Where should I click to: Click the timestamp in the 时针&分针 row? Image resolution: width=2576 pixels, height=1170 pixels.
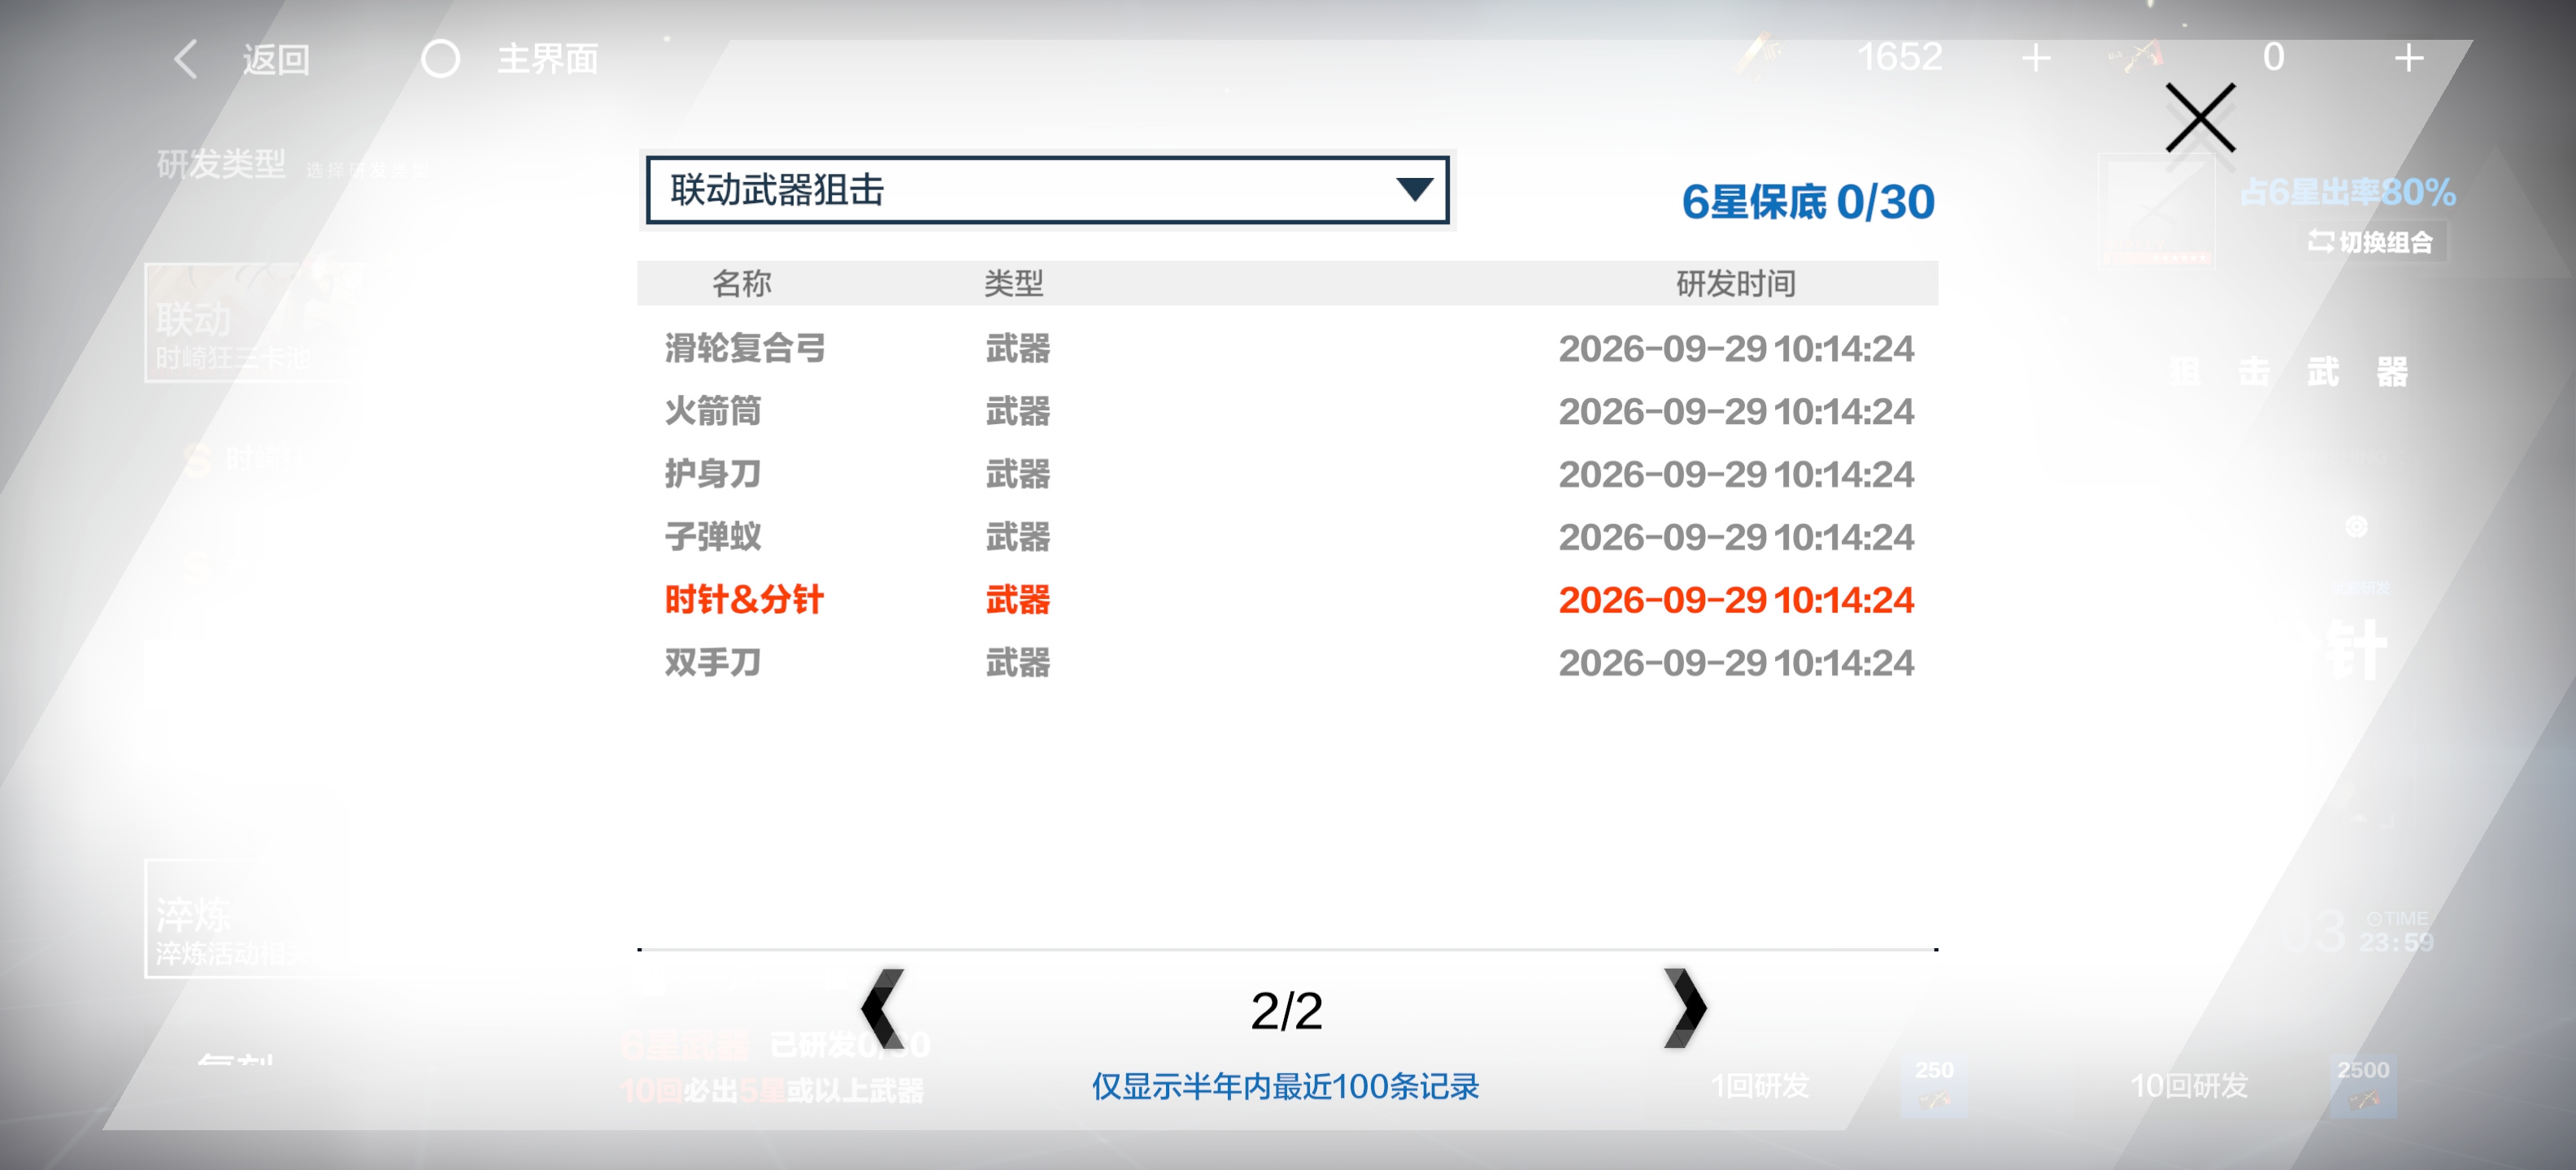[x=1735, y=600]
